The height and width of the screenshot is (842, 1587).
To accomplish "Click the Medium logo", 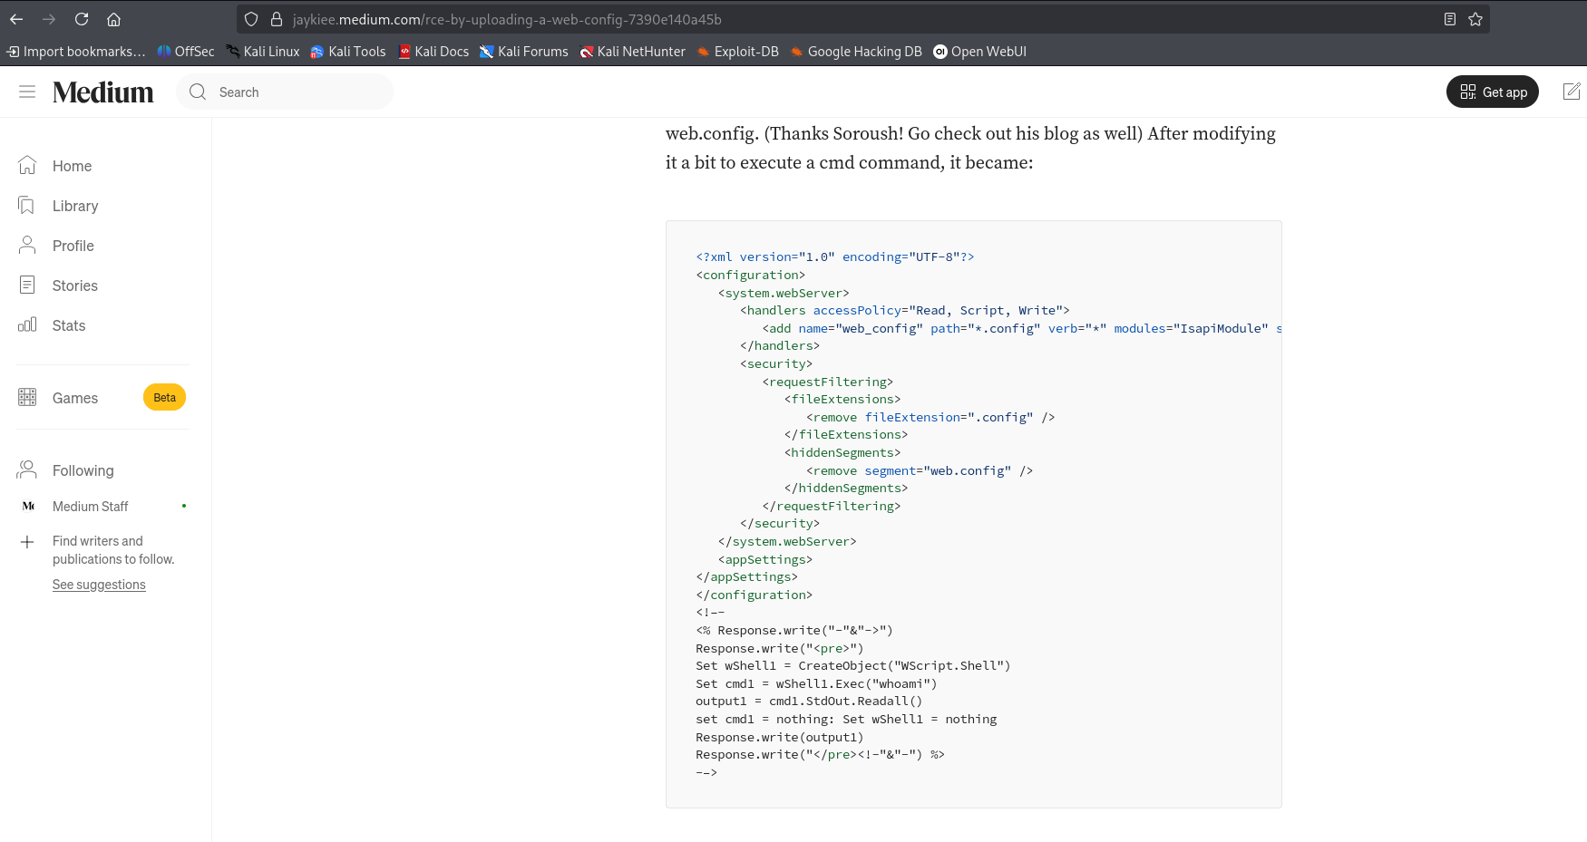I will [103, 92].
